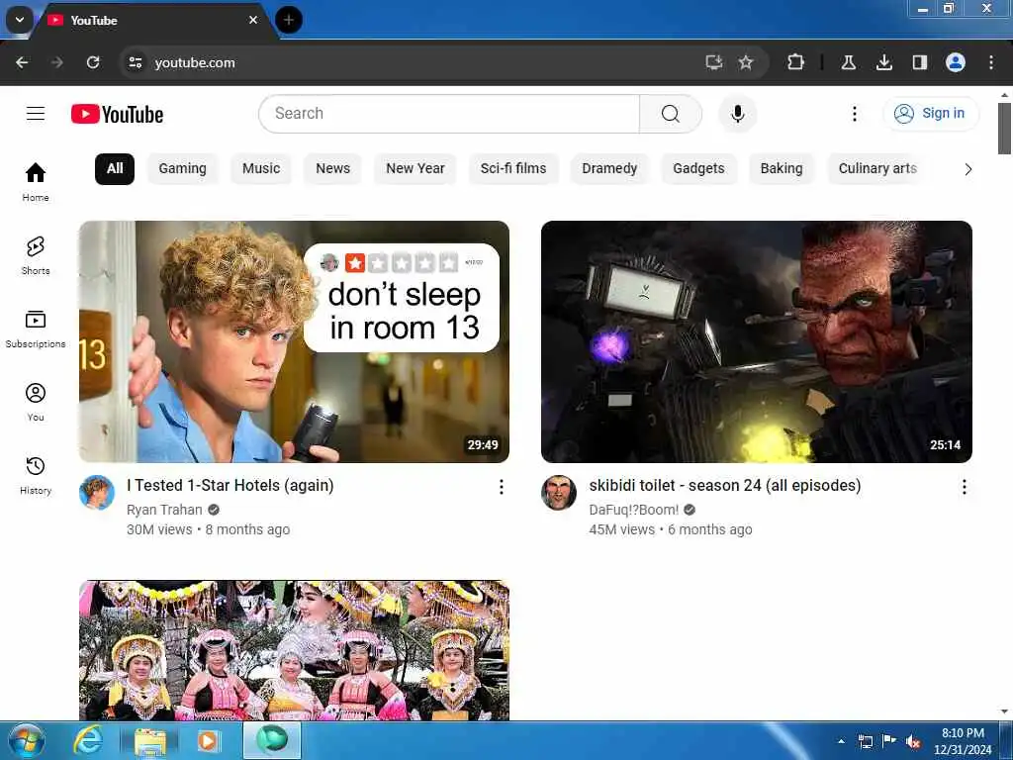Start voice search with microphone icon

(x=737, y=114)
